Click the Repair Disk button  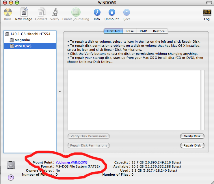(192, 145)
